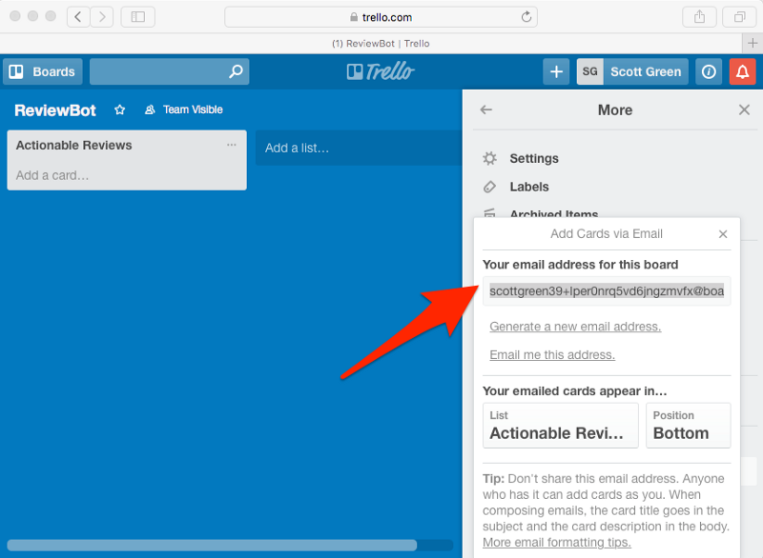
Task: Go back in the More menu
Action: [486, 110]
